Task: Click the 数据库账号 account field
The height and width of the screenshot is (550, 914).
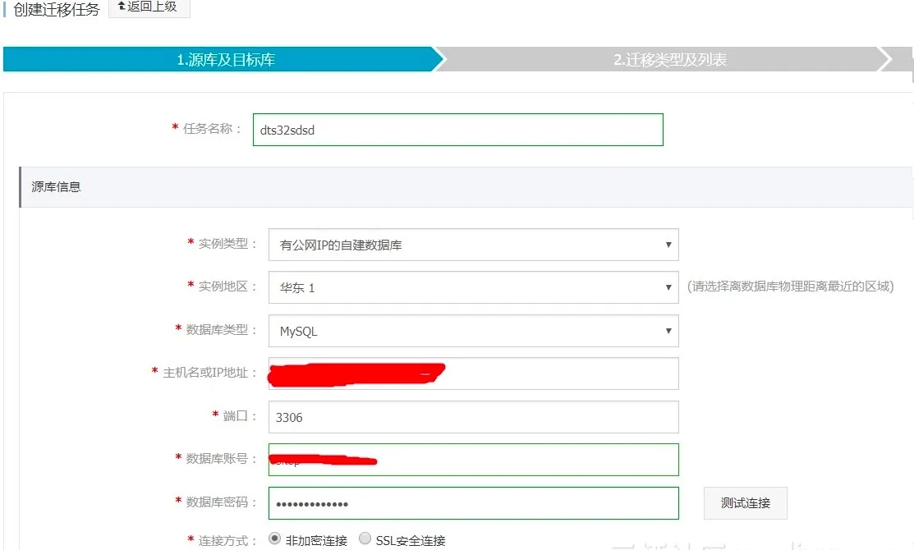Action: [x=526, y=460]
